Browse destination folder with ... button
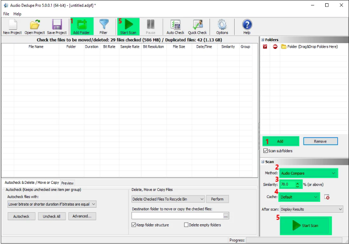 [226, 216]
